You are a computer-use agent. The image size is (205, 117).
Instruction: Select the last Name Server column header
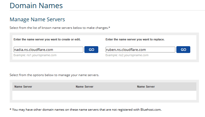[146, 87]
